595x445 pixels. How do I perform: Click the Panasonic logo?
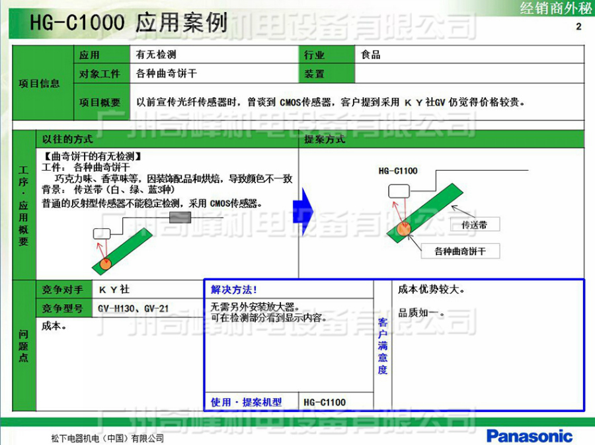(529, 436)
